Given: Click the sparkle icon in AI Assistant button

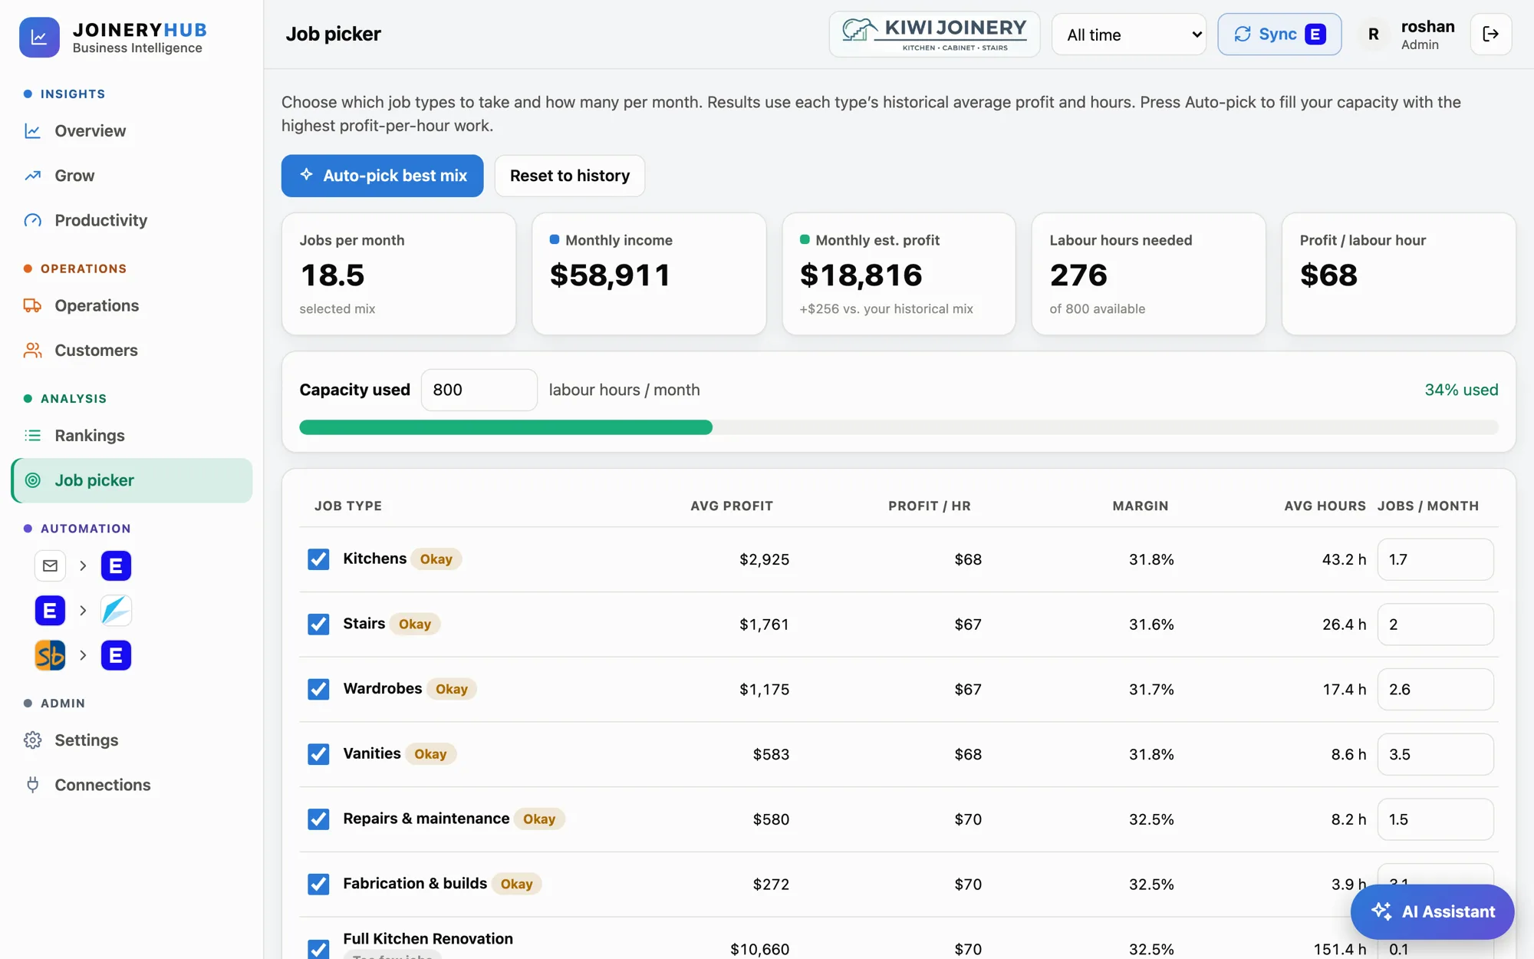Looking at the screenshot, I should (1381, 911).
